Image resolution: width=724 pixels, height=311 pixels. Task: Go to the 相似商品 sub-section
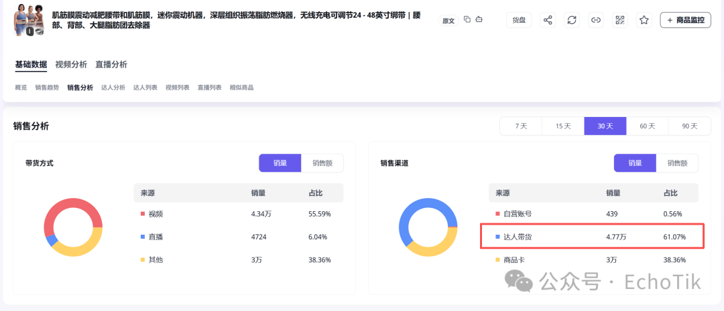pos(241,88)
